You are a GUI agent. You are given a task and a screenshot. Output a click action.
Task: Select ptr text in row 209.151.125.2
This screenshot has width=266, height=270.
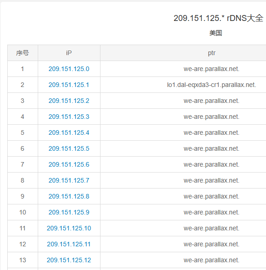point(211,101)
